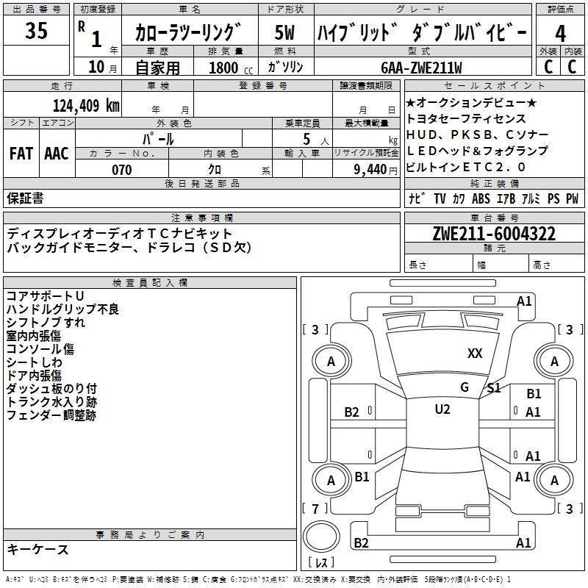Click the B2 mark on the left front door
This screenshot has height=588, width=588.
[x=351, y=412]
